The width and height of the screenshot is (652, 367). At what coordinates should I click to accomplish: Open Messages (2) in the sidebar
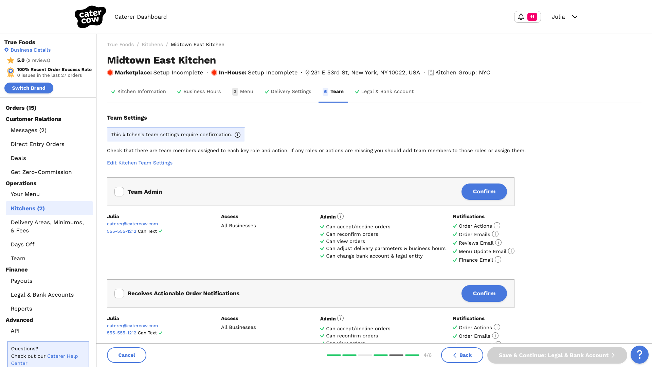(29, 130)
